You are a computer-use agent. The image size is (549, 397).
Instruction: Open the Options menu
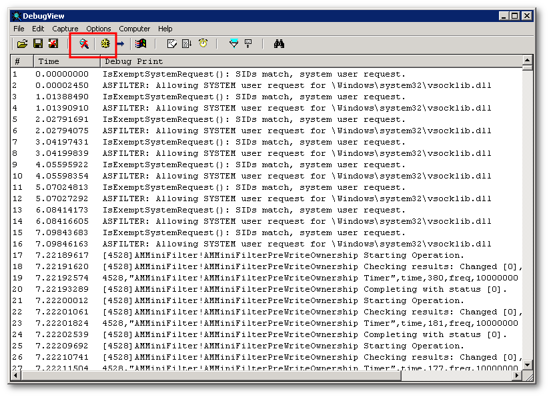pyautogui.click(x=99, y=29)
